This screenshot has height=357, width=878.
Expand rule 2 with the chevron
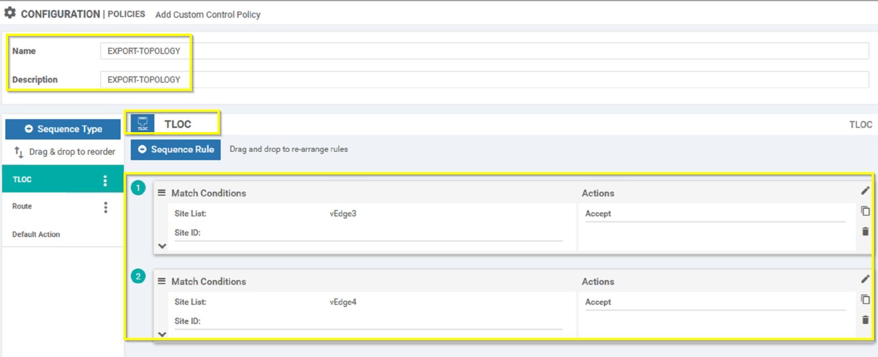click(162, 334)
